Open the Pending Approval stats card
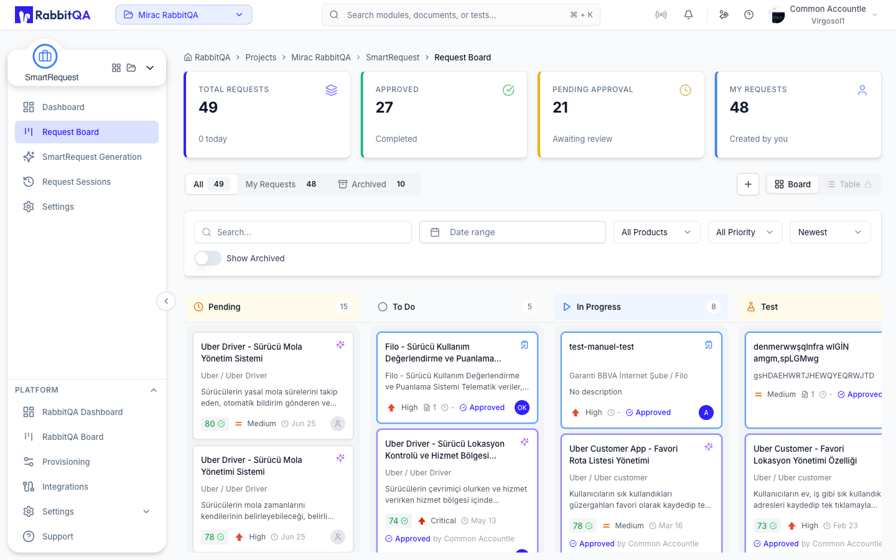Viewport: 896px width, 560px height. pos(621,114)
